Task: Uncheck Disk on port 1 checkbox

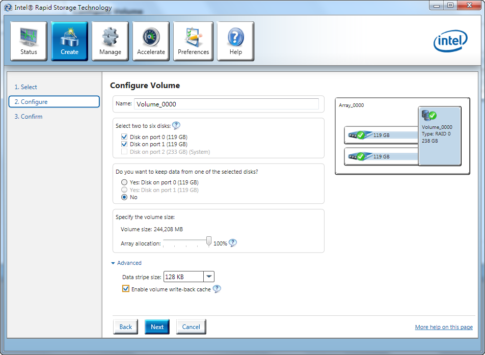Action: (x=124, y=144)
